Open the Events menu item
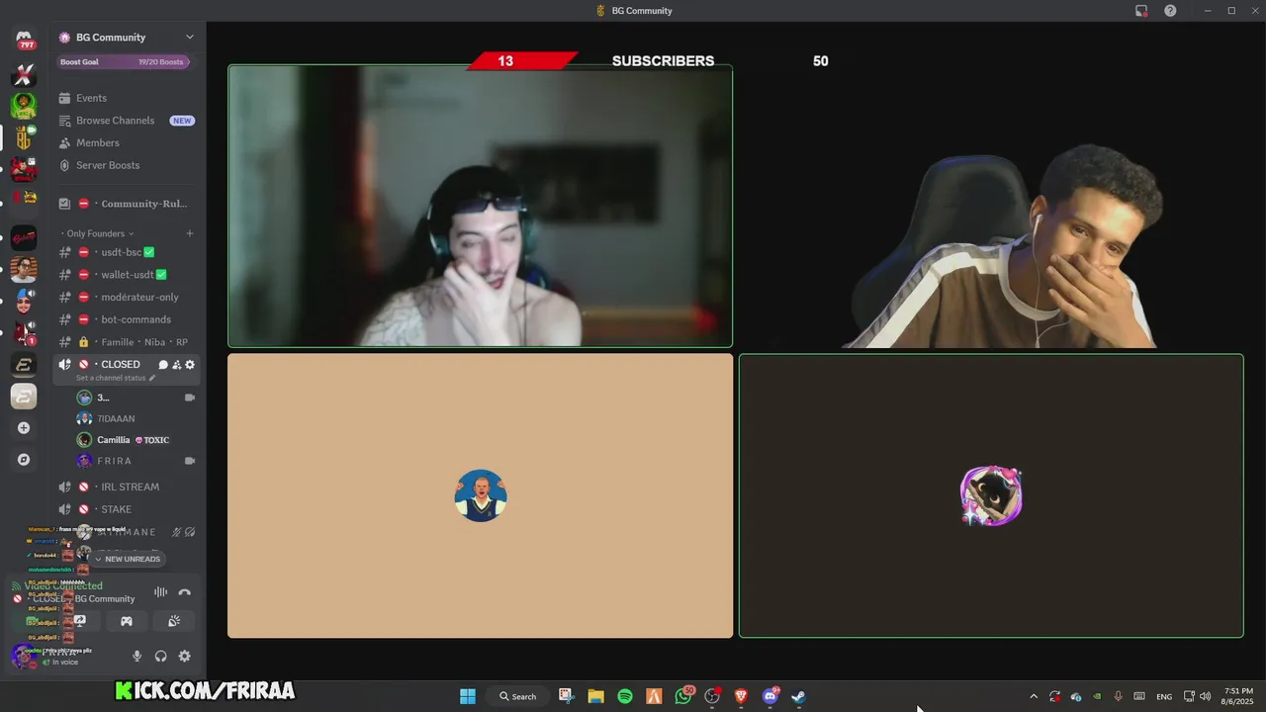The width and height of the screenshot is (1266, 712). (x=127, y=98)
